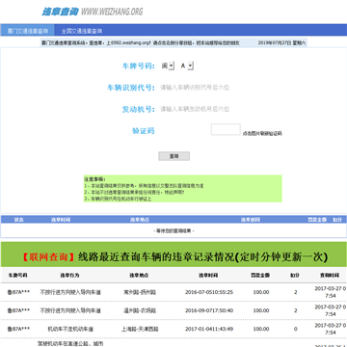The image size is (347, 347).
Task: Click the 等待您的查询结果 placeholder text
Action: (173, 230)
